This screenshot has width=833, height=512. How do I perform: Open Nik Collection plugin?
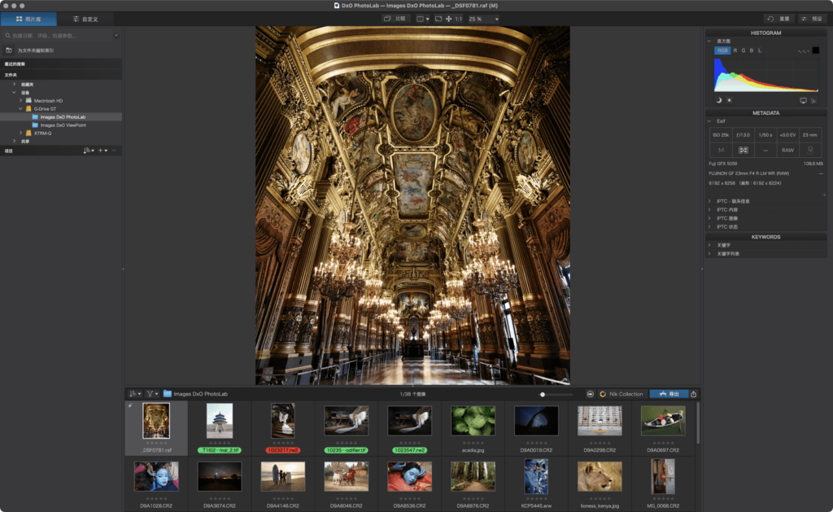(x=621, y=394)
